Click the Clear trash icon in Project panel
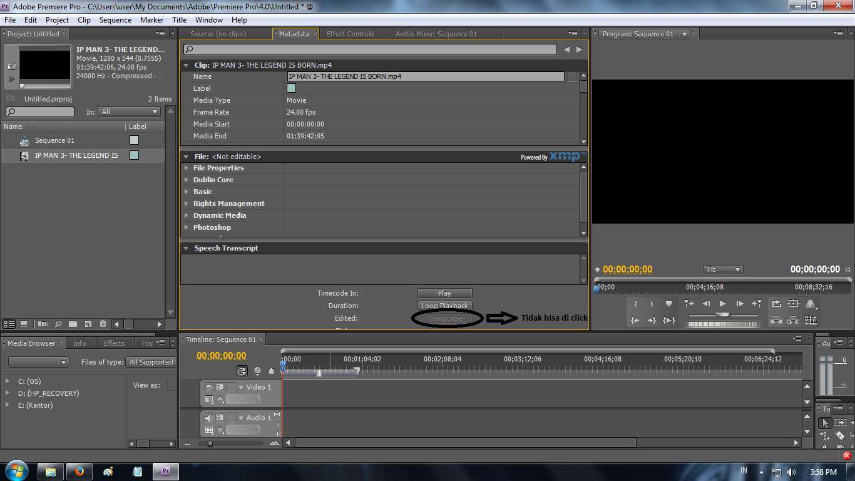 coord(103,324)
